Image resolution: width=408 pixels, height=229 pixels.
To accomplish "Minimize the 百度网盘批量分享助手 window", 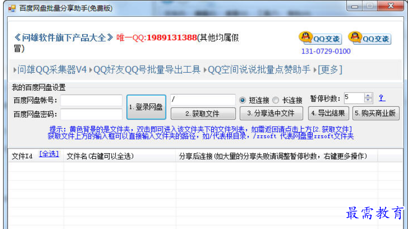I will [x=354, y=6].
